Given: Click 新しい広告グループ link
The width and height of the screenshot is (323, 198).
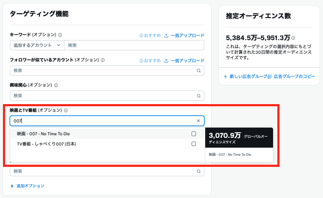Looking at the screenshot, I should (244, 76).
